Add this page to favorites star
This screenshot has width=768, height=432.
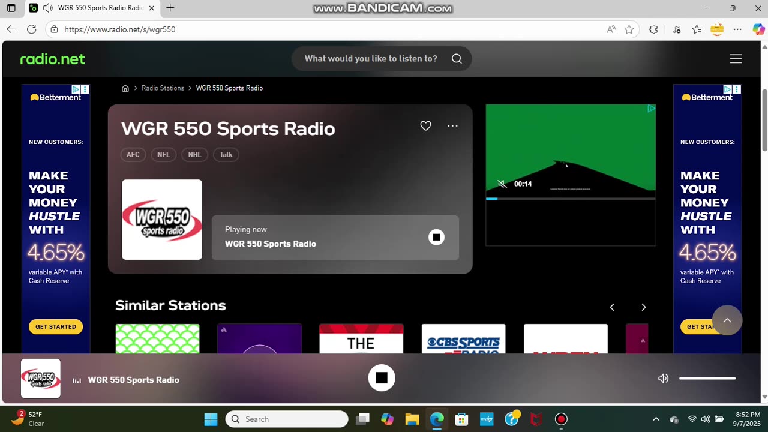point(629,29)
